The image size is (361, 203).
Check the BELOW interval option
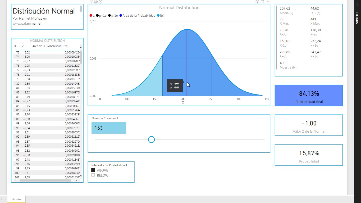(x=93, y=175)
